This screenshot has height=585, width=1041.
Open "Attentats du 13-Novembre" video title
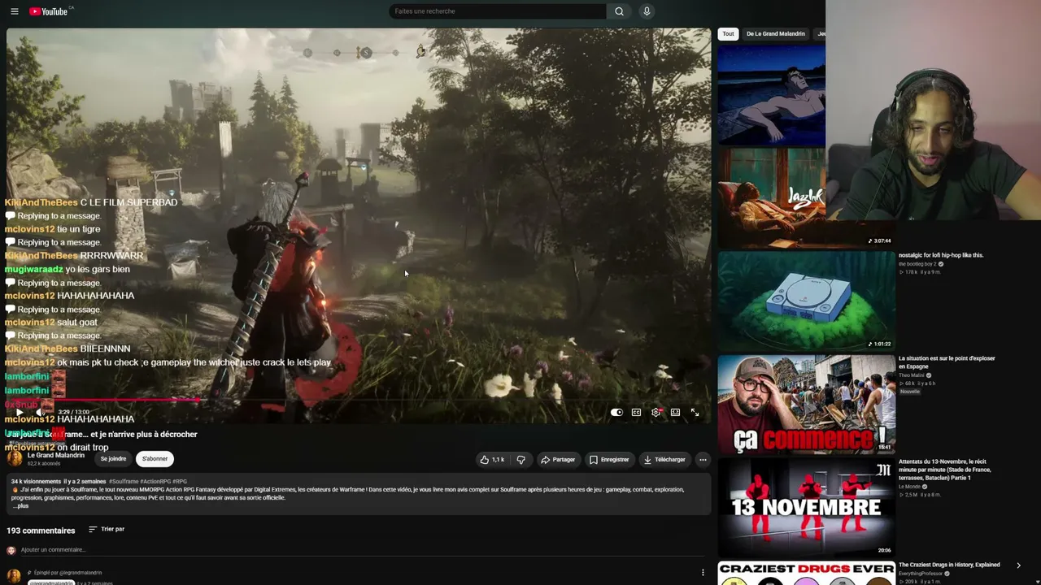pos(945,470)
